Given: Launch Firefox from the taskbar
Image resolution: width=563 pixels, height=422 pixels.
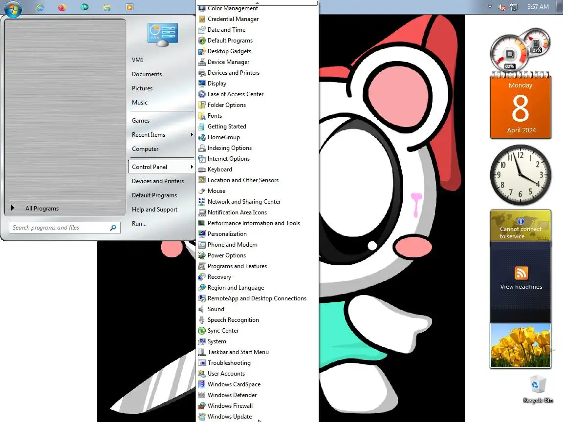Looking at the screenshot, I should tap(62, 7).
